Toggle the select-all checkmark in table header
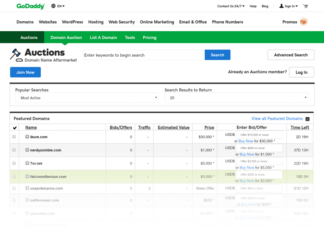 (15, 128)
